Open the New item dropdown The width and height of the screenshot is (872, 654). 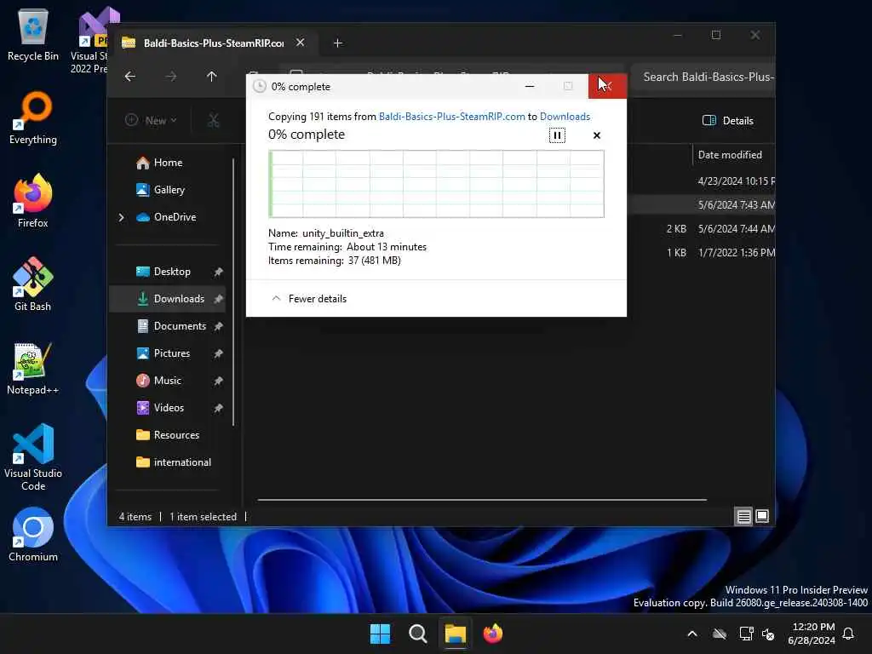[x=151, y=120]
